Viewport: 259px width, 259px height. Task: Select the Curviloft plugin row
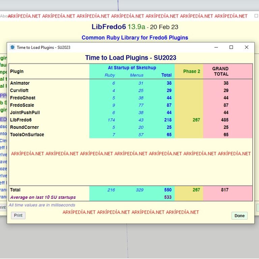point(131,90)
